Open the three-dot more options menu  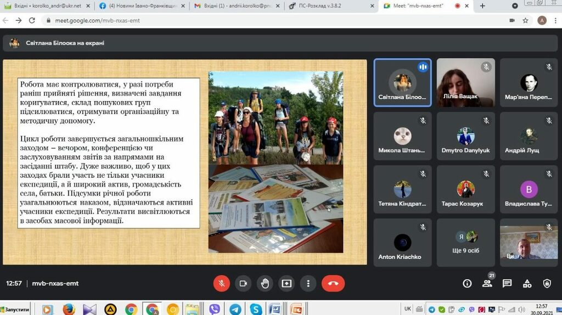pyautogui.click(x=308, y=283)
